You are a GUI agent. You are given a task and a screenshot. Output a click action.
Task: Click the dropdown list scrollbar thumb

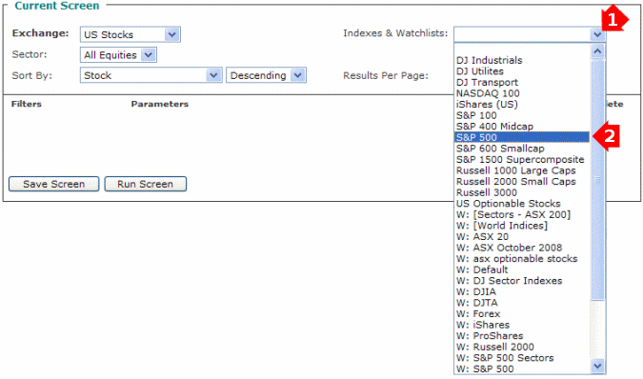click(597, 179)
